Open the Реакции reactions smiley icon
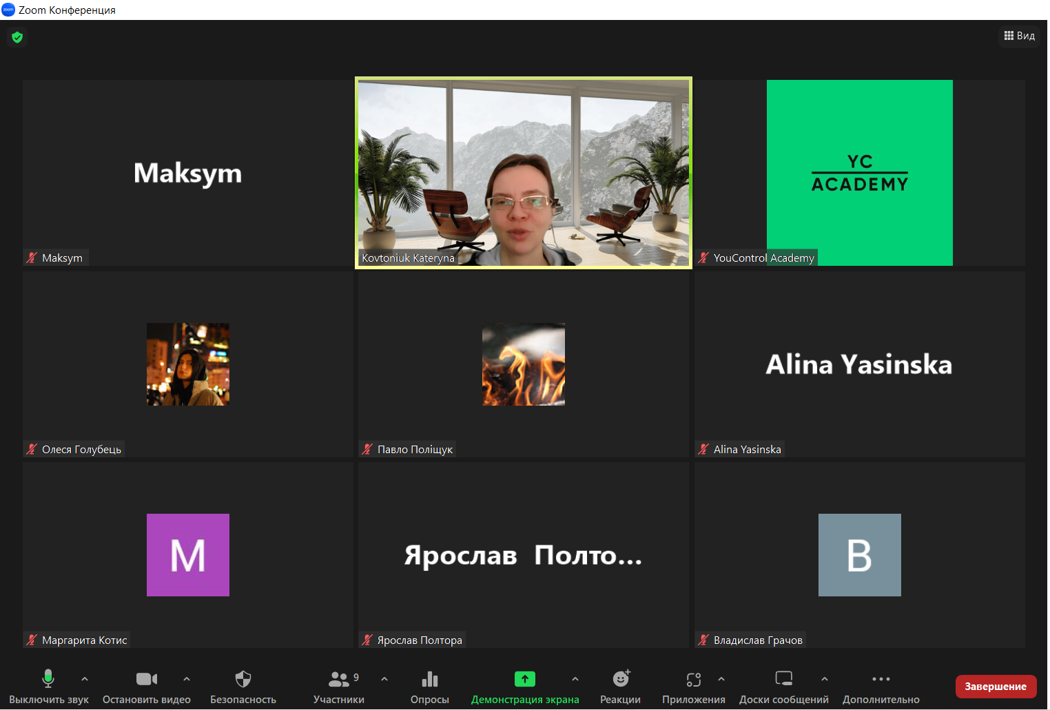This screenshot has width=1050, height=710. (621, 680)
